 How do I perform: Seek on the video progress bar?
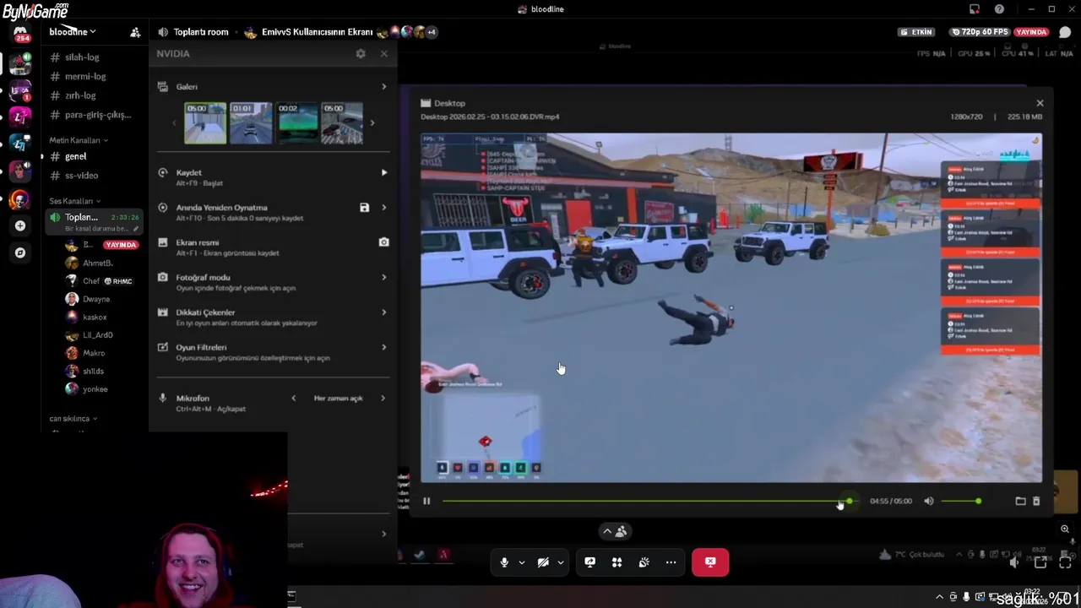click(x=649, y=501)
